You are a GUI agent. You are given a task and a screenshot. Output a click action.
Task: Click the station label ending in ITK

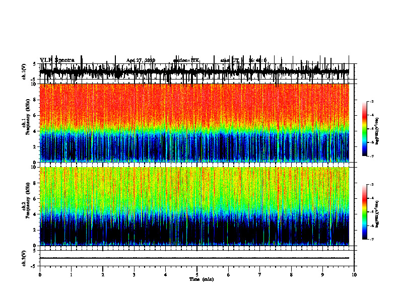(186, 60)
